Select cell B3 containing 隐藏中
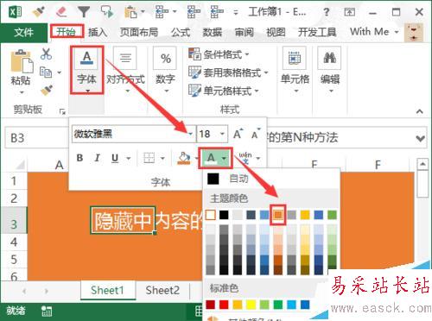This screenshot has width=432, height=321. click(123, 220)
